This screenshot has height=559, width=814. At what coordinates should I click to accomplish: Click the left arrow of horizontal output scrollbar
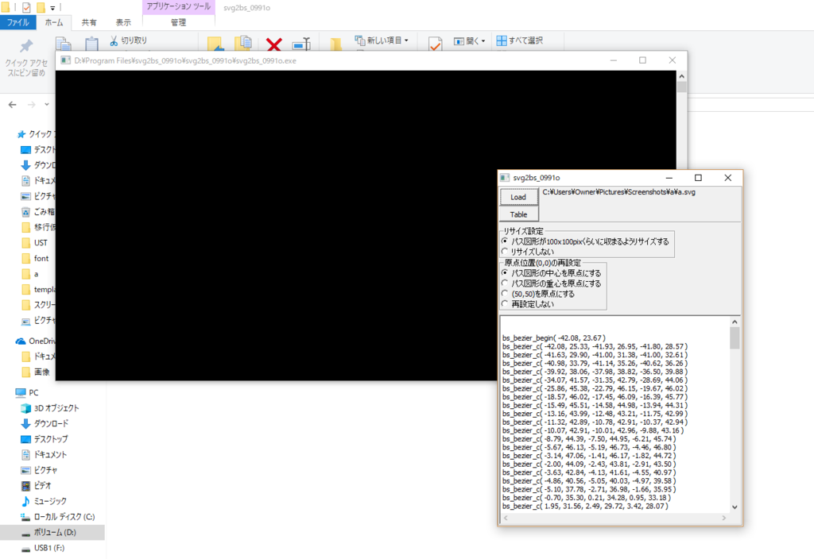click(x=506, y=518)
